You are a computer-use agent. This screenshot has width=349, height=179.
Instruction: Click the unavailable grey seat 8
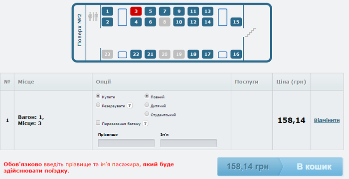[x=165, y=22]
